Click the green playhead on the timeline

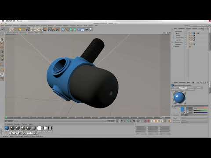point(6,118)
